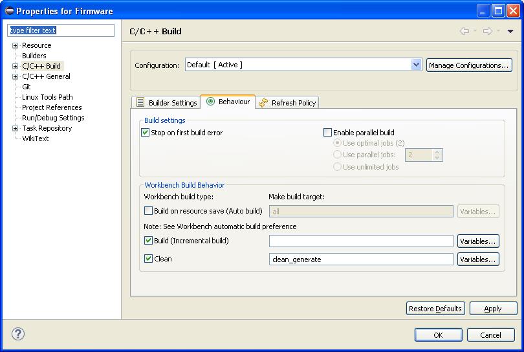Click the parallel jobs number field
Viewport: 524px width, 352px height.
click(419, 155)
